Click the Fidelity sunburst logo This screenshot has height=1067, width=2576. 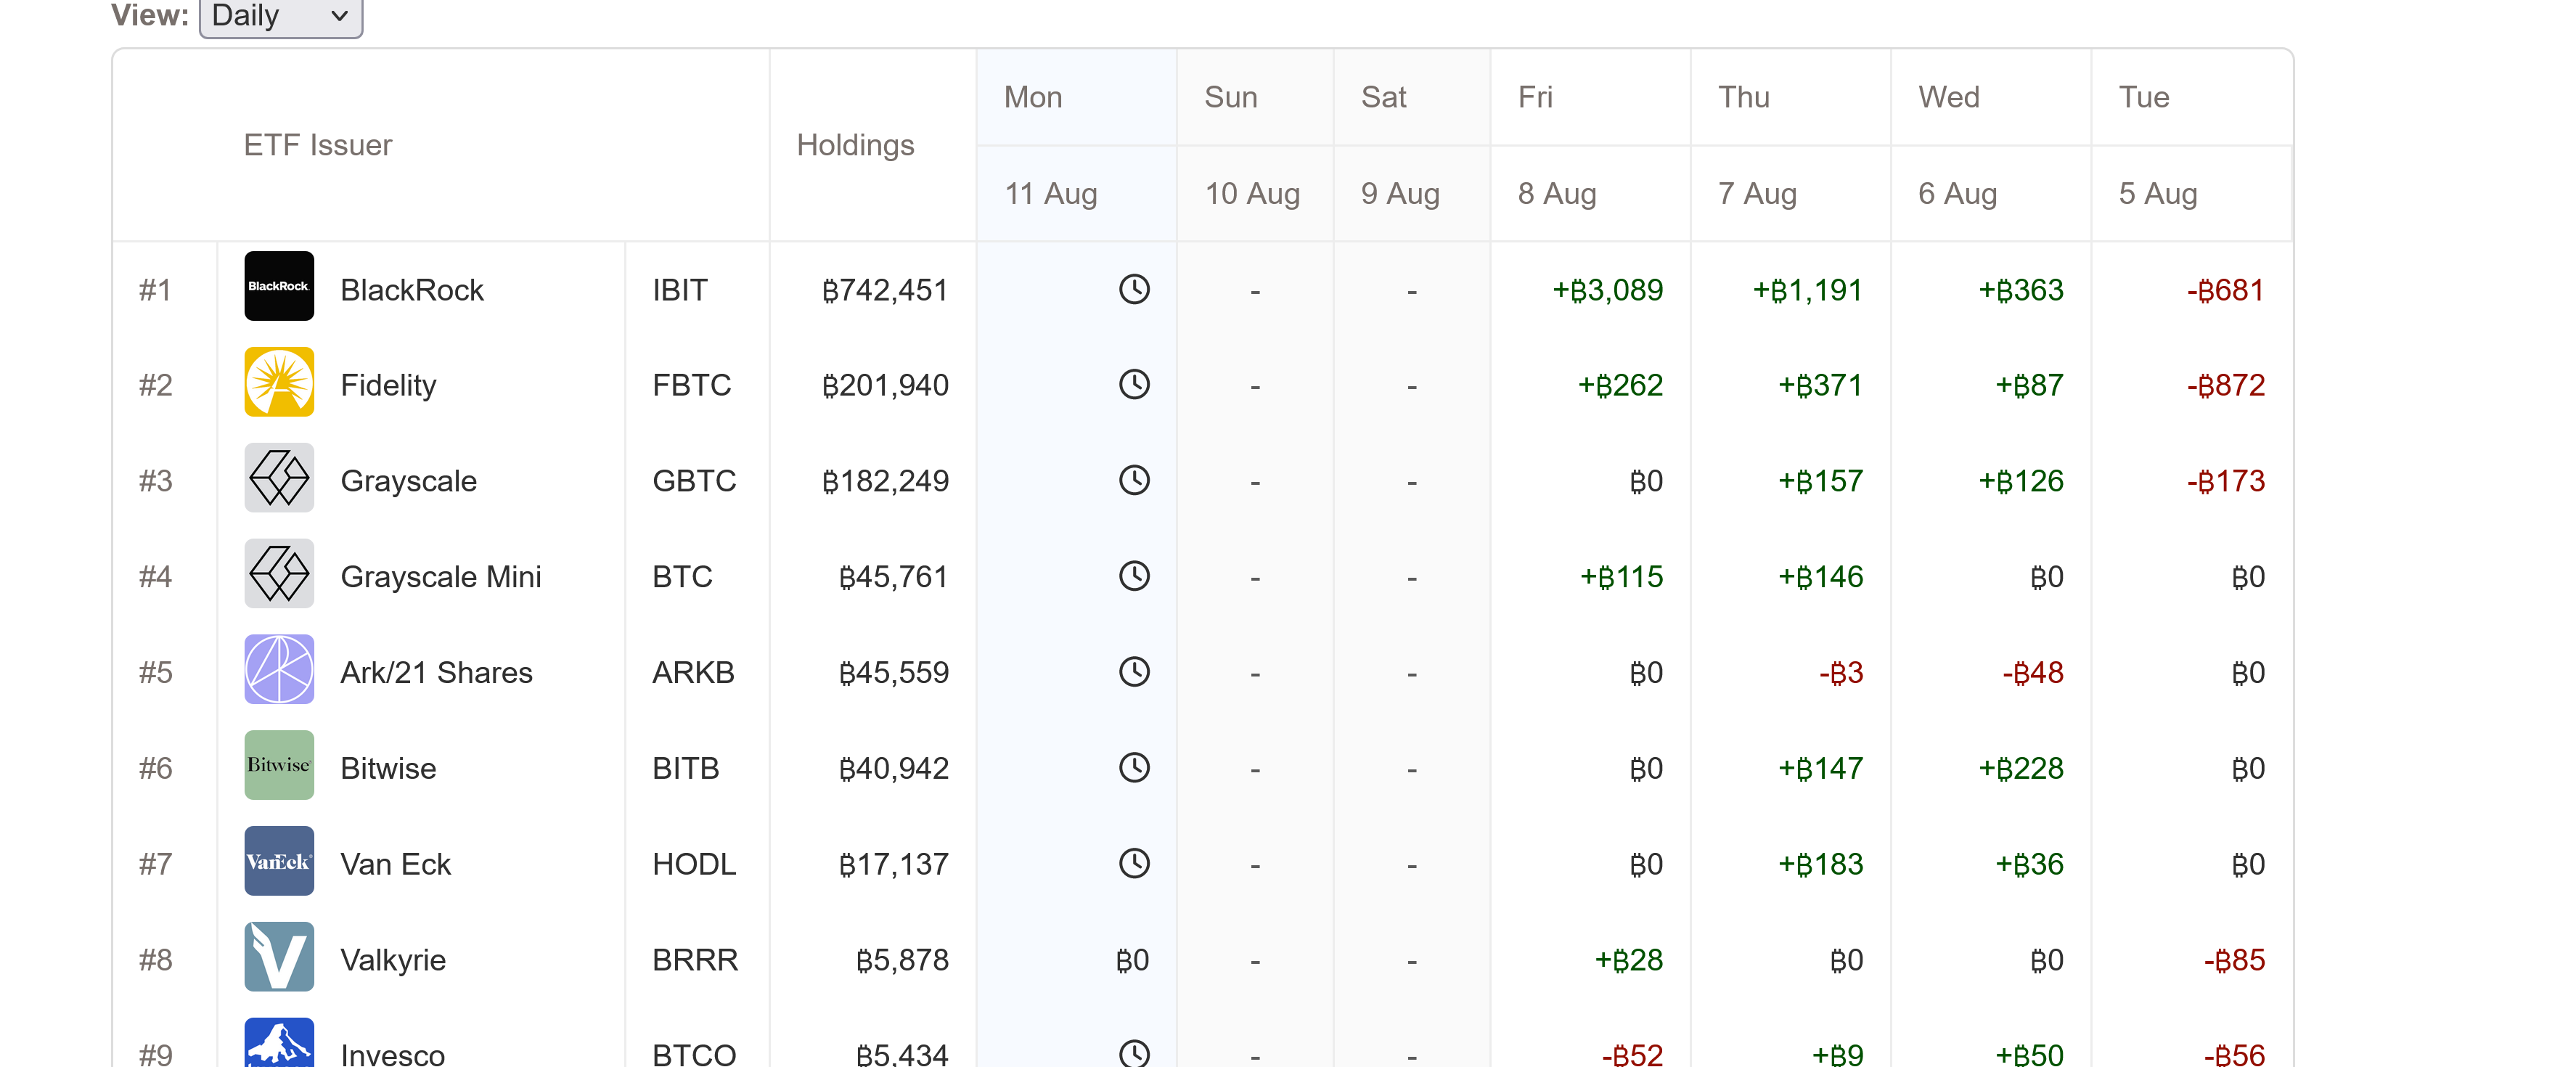(x=279, y=383)
